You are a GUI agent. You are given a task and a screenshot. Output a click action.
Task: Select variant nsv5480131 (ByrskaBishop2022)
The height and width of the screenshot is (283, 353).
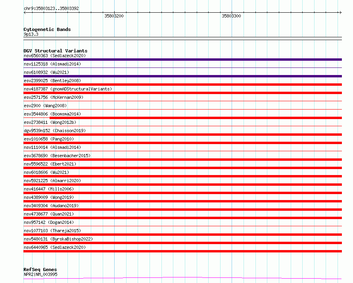point(58,239)
